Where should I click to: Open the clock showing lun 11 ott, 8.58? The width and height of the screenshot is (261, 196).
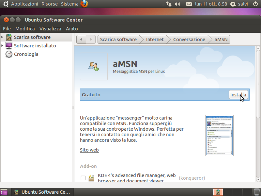(211, 4)
